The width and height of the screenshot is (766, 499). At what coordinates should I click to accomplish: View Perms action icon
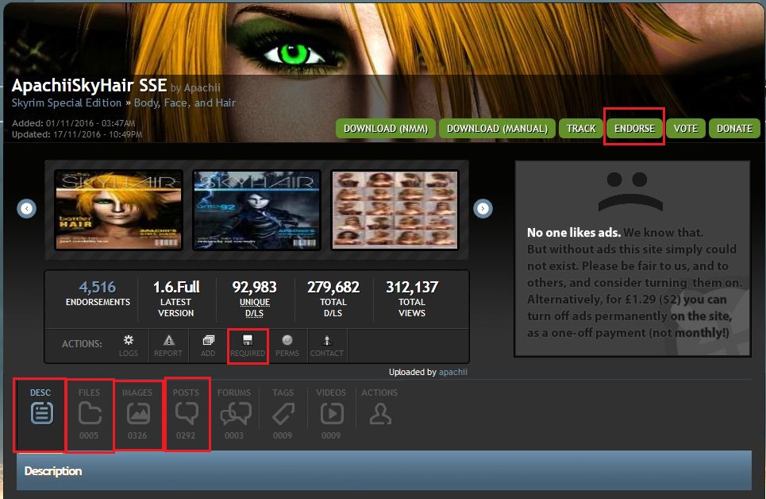(x=287, y=340)
